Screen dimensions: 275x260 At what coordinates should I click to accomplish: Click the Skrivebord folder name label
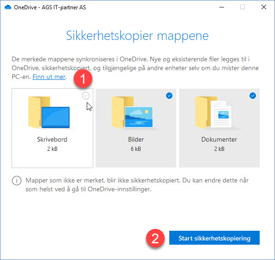[x=52, y=139]
